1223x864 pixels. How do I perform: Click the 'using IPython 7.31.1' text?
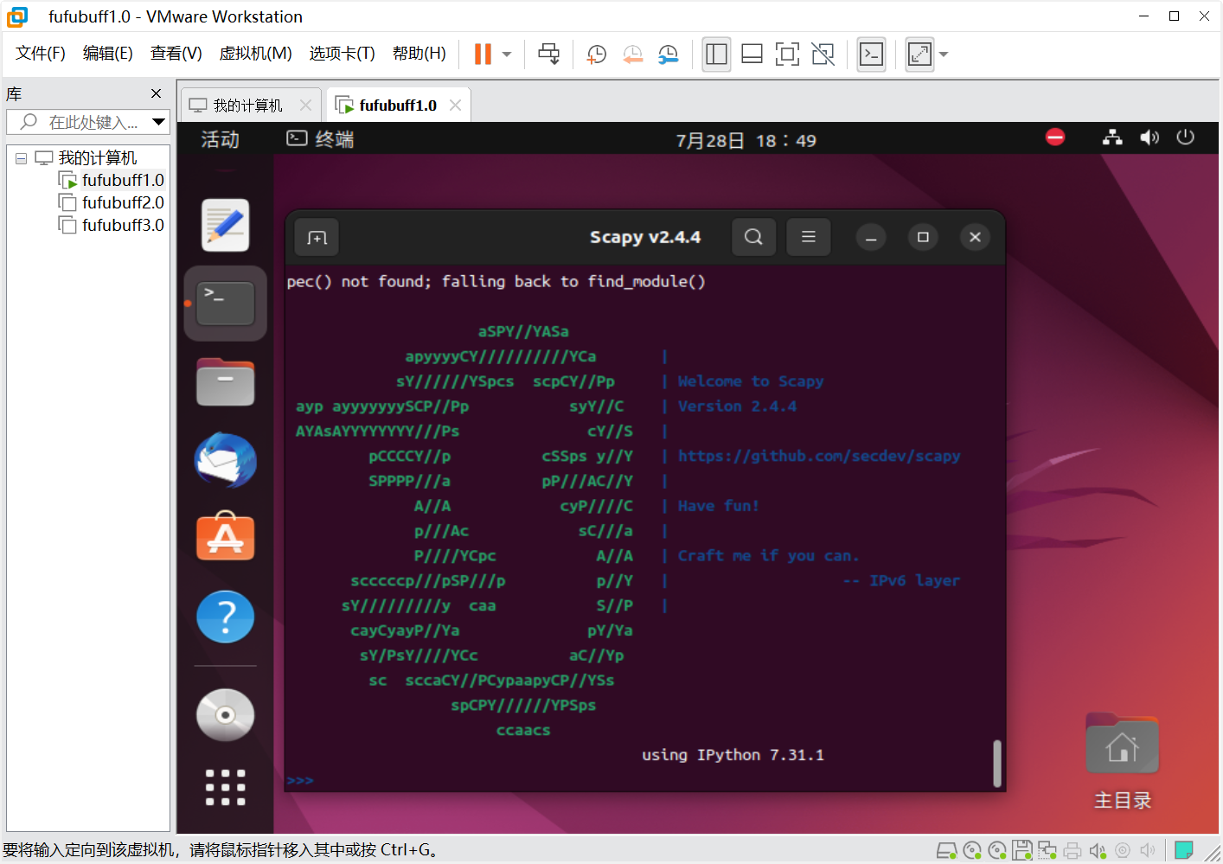733,755
